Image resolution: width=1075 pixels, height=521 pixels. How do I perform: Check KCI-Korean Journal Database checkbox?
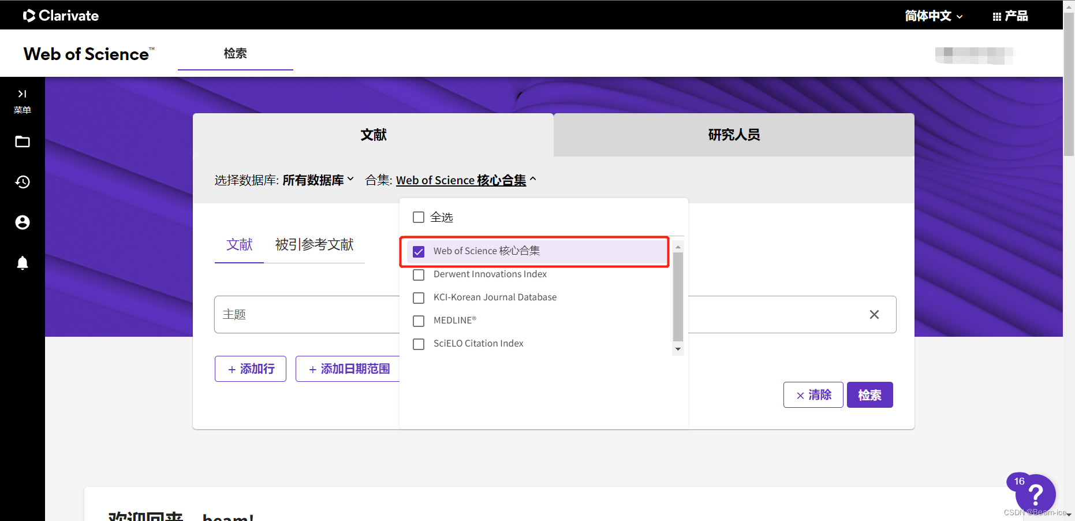click(x=419, y=297)
